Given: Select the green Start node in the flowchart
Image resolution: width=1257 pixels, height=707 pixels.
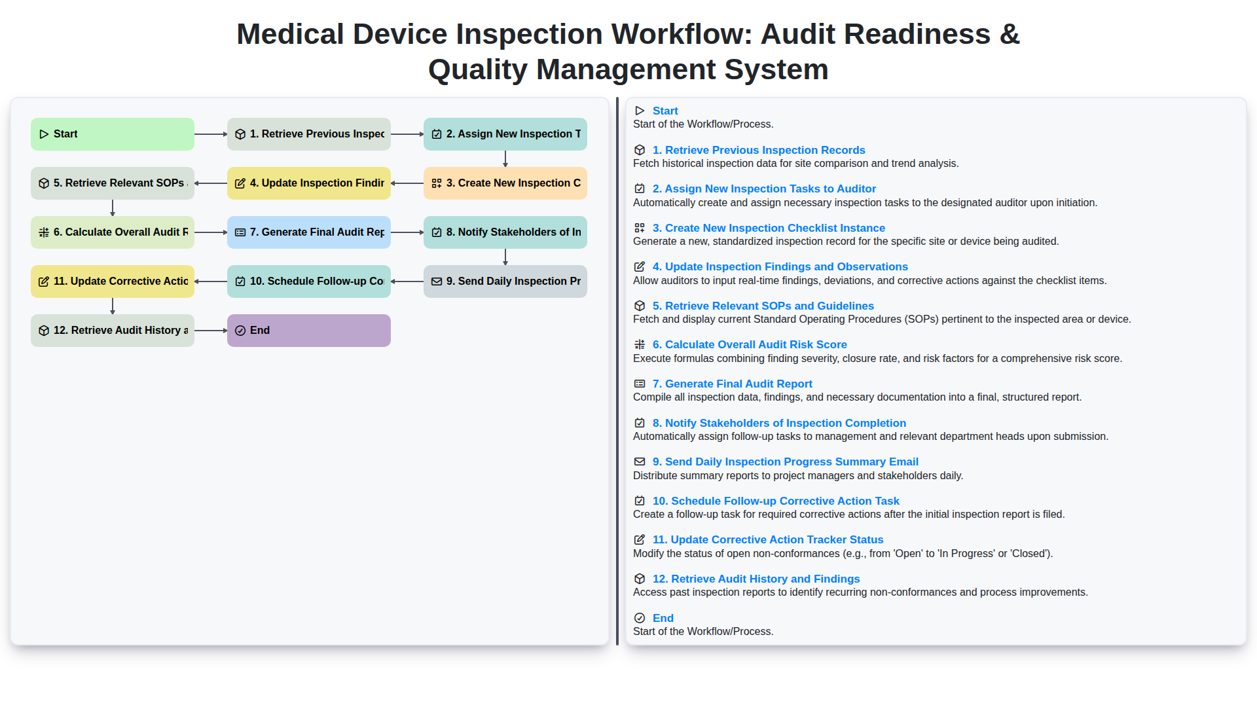Looking at the screenshot, I should pyautogui.click(x=113, y=134).
